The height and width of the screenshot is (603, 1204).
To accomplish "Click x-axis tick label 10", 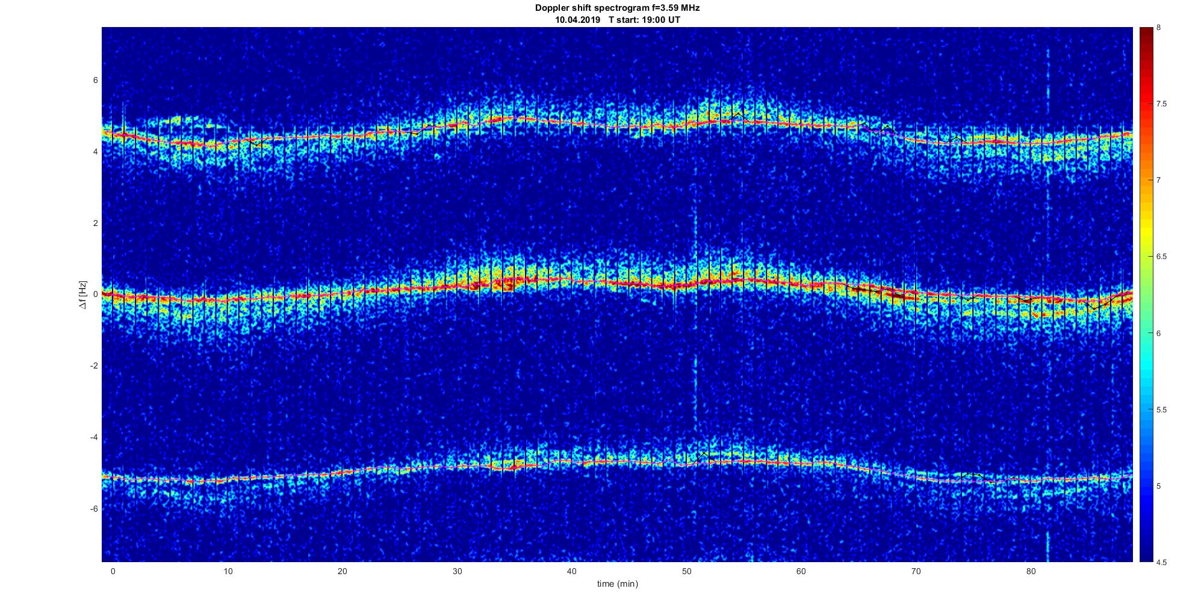I will pos(228,572).
